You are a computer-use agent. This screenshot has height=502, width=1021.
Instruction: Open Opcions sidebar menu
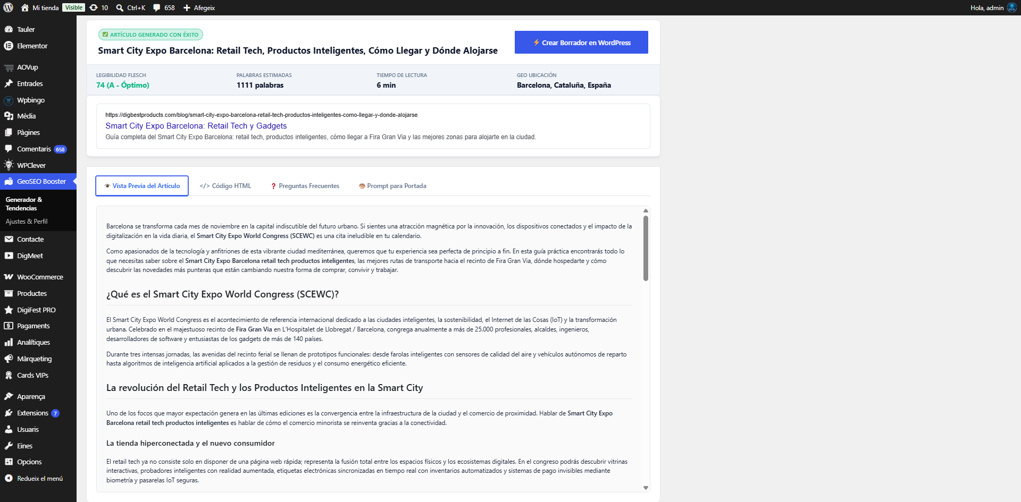point(38,462)
